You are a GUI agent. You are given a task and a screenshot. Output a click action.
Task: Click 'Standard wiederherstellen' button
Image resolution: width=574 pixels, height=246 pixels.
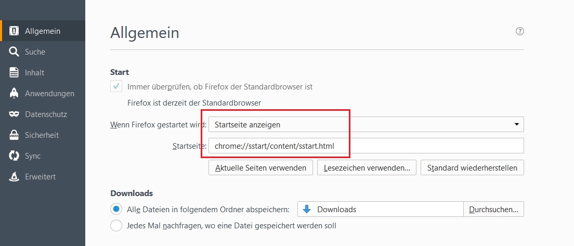pyautogui.click(x=472, y=168)
